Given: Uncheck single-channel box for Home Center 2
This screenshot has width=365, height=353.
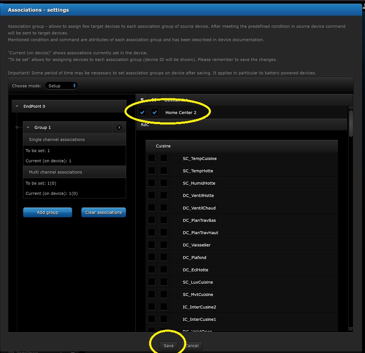Looking at the screenshot, I should coord(142,112).
